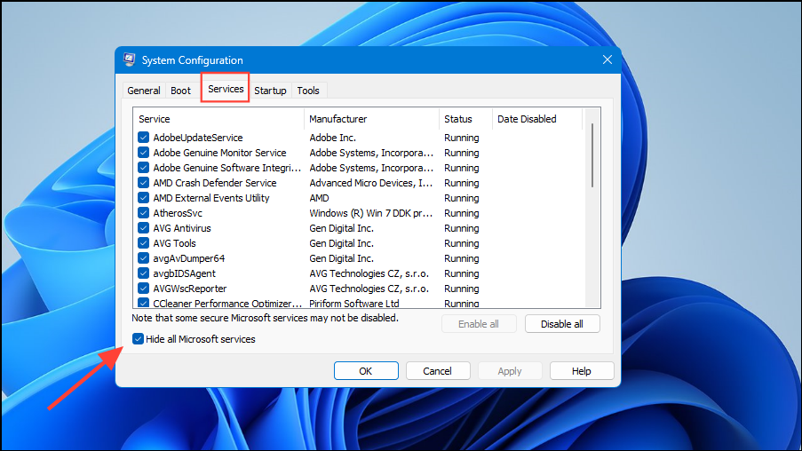Toggle Adobe Genuine Software Integrity checkbox
The image size is (802, 451).
pos(143,168)
